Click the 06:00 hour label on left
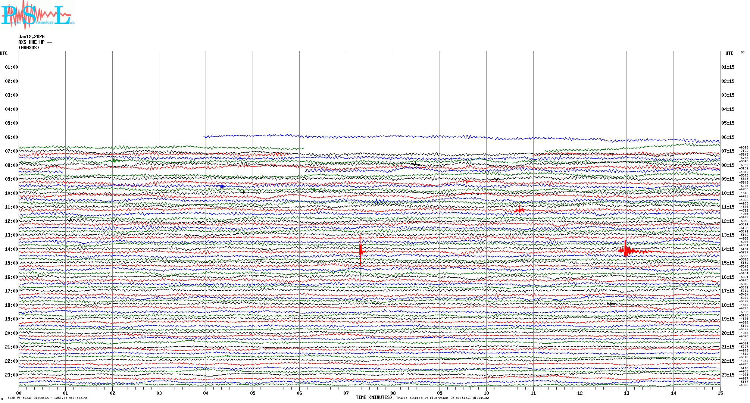 point(11,137)
